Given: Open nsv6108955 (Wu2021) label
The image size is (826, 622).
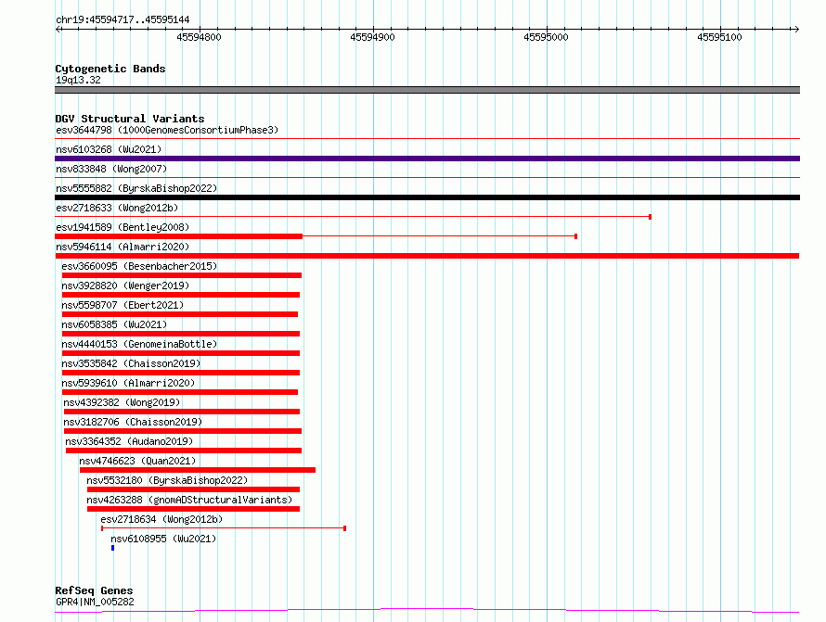Looking at the screenshot, I should coord(163,539).
